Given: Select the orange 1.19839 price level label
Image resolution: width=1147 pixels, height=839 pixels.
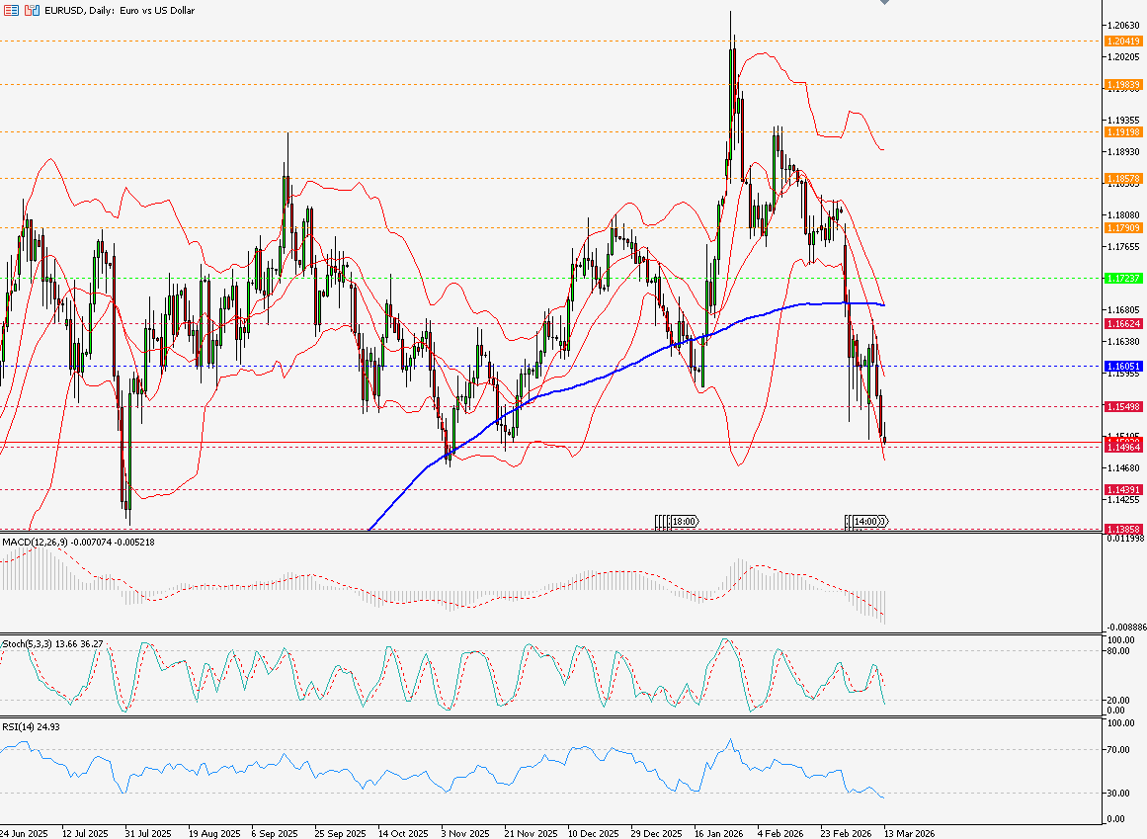Looking at the screenshot, I should tap(1124, 85).
